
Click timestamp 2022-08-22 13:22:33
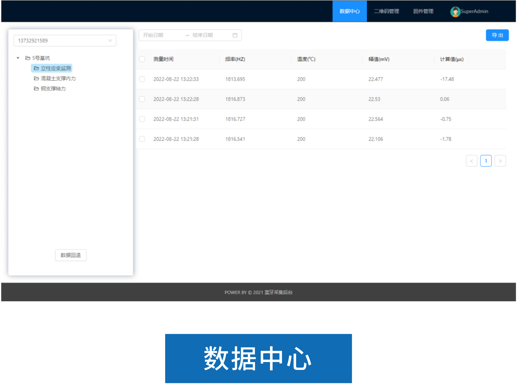(x=176, y=79)
